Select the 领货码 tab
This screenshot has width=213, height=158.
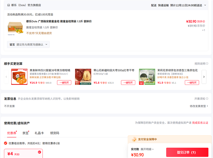pyautogui.click(x=54, y=133)
